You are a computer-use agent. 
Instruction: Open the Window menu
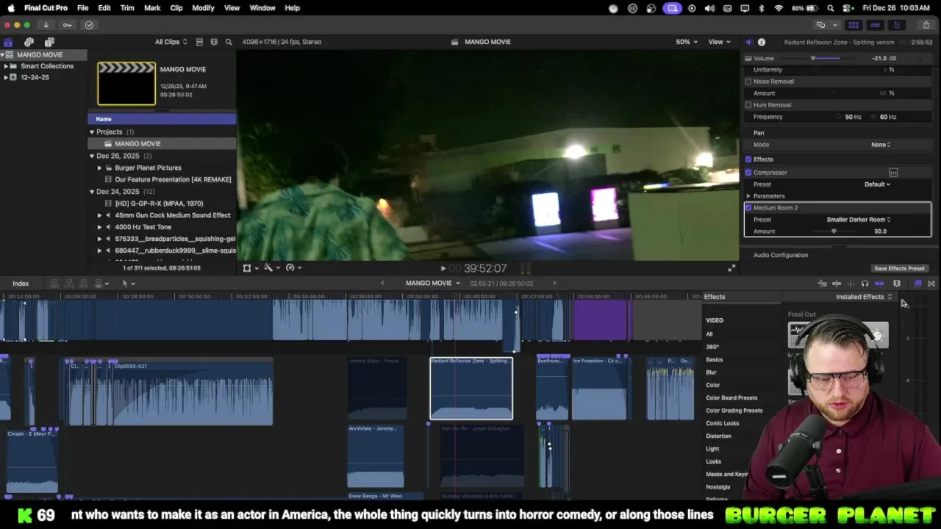(262, 8)
